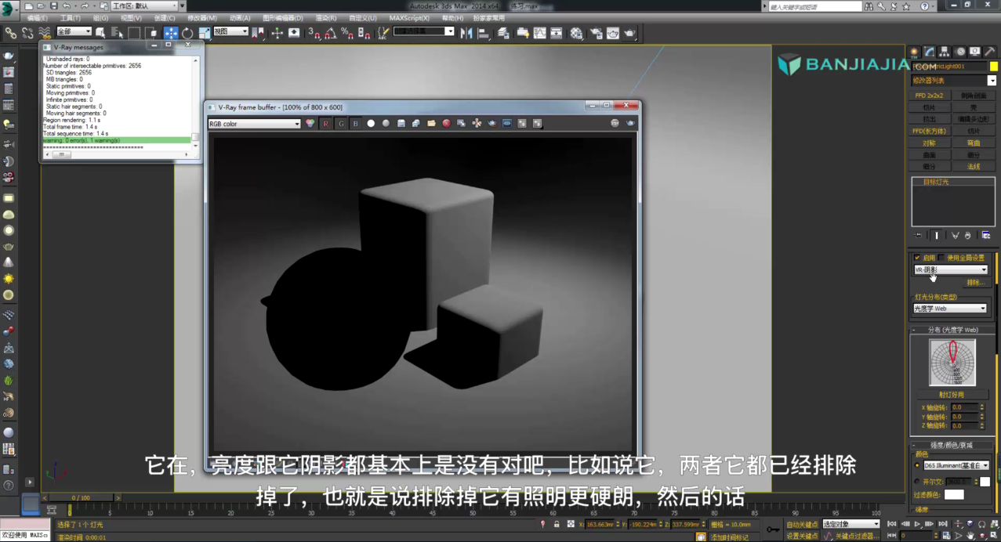Toggle blue channel in V-Ray frame buffer
This screenshot has height=542, width=1001.
pyautogui.click(x=356, y=123)
